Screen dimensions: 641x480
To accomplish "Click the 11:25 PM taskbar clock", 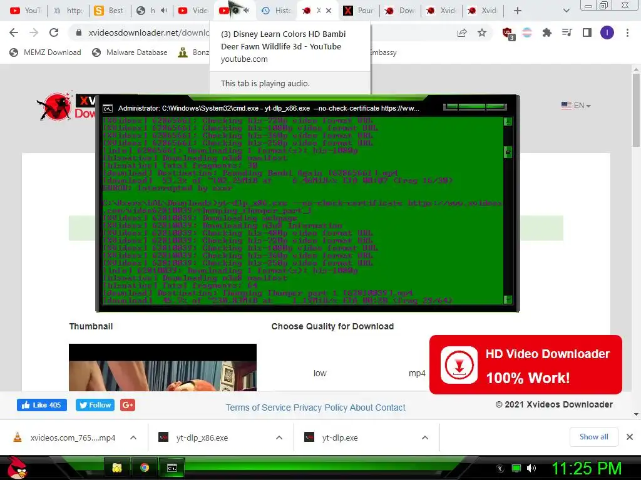I will (587, 469).
